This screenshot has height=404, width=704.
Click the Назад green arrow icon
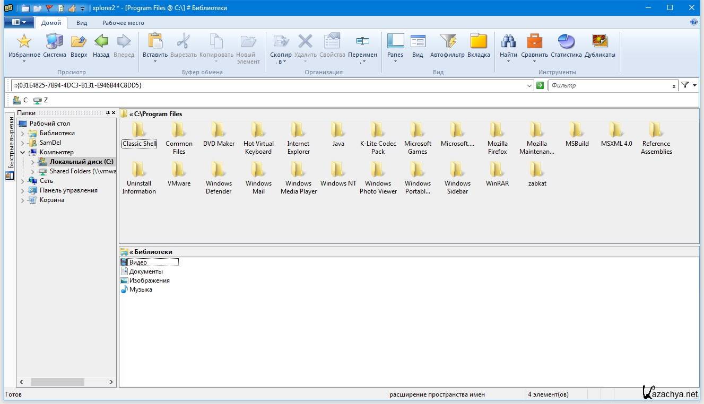101,42
